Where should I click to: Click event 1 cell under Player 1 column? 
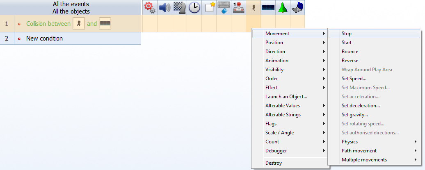[238, 23]
